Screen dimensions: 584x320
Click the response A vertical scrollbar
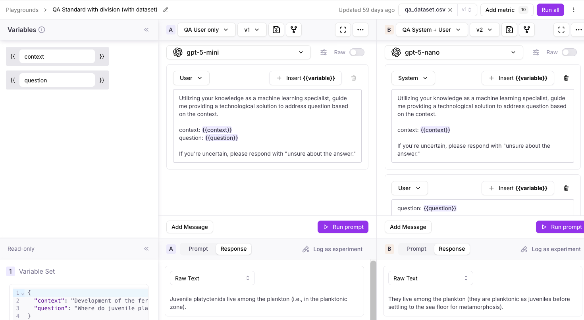coord(373,290)
